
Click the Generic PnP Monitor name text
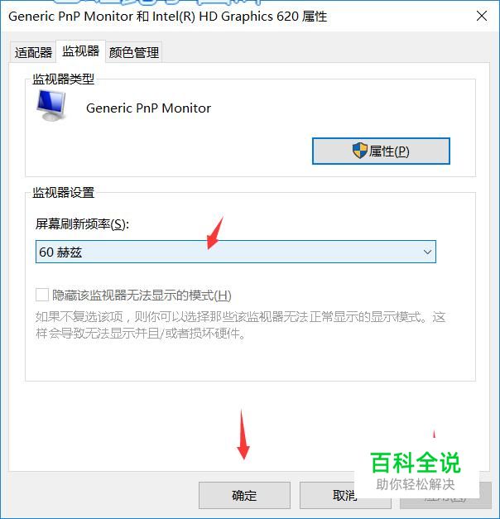[148, 108]
